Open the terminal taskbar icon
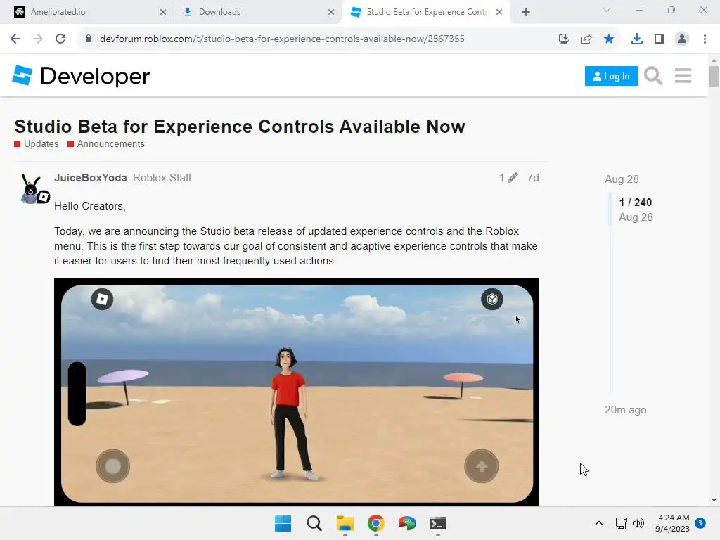The height and width of the screenshot is (540, 720). [x=437, y=523]
